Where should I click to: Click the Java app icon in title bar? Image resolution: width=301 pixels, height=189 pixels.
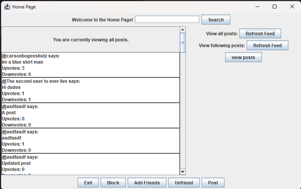[x=7, y=7]
